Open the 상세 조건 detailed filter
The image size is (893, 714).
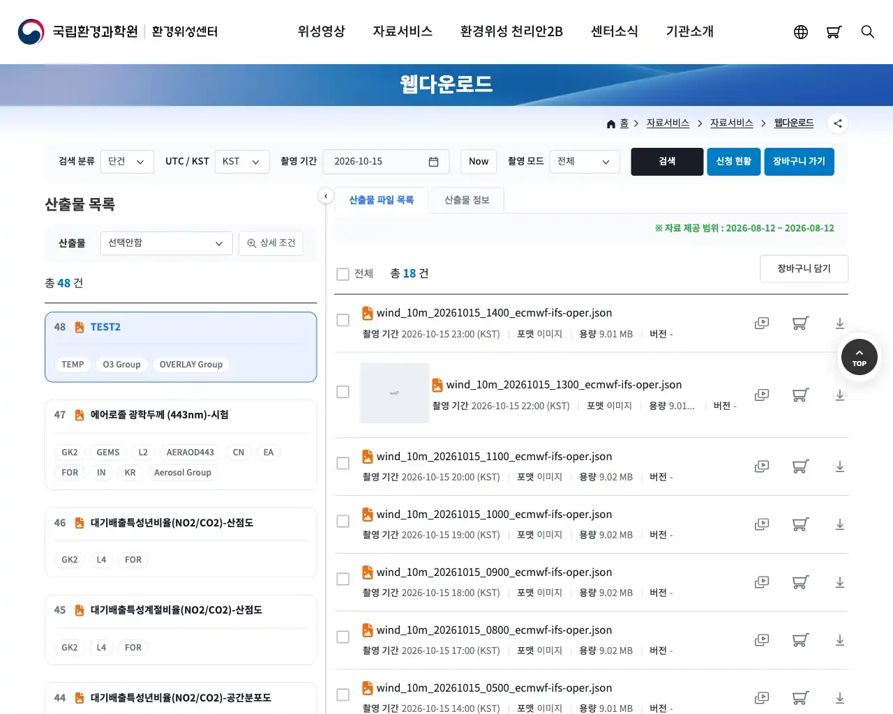tap(271, 243)
